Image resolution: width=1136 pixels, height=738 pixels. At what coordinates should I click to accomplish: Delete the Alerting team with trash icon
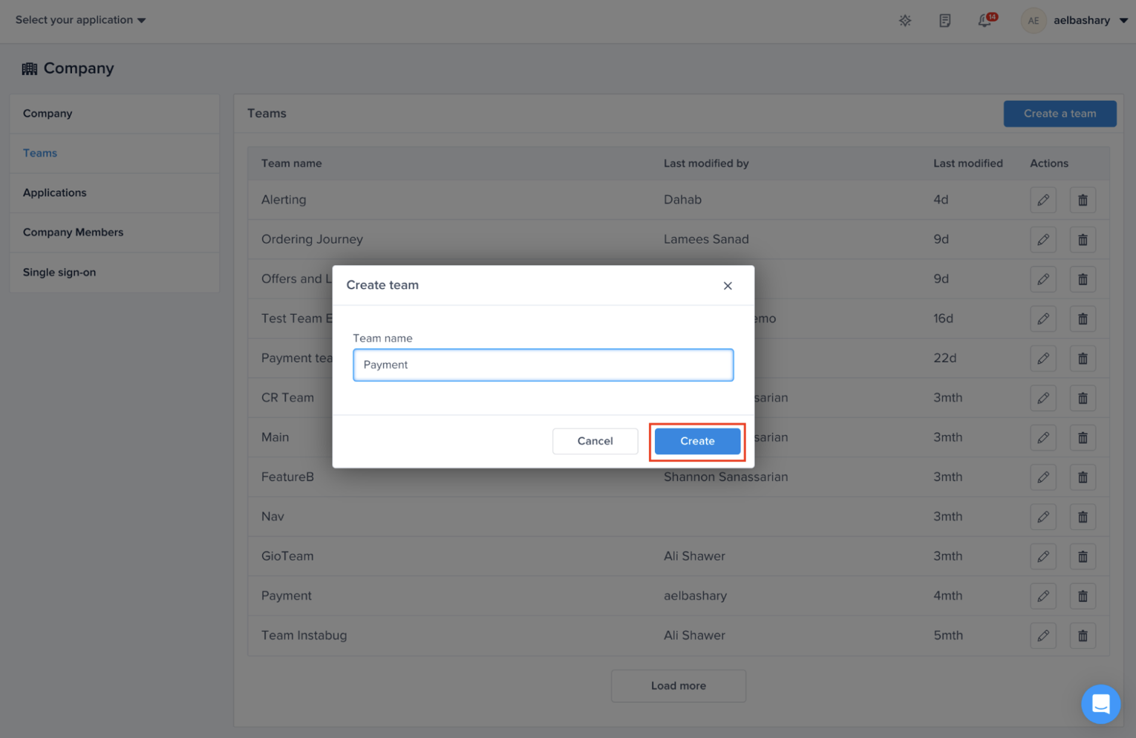point(1083,200)
